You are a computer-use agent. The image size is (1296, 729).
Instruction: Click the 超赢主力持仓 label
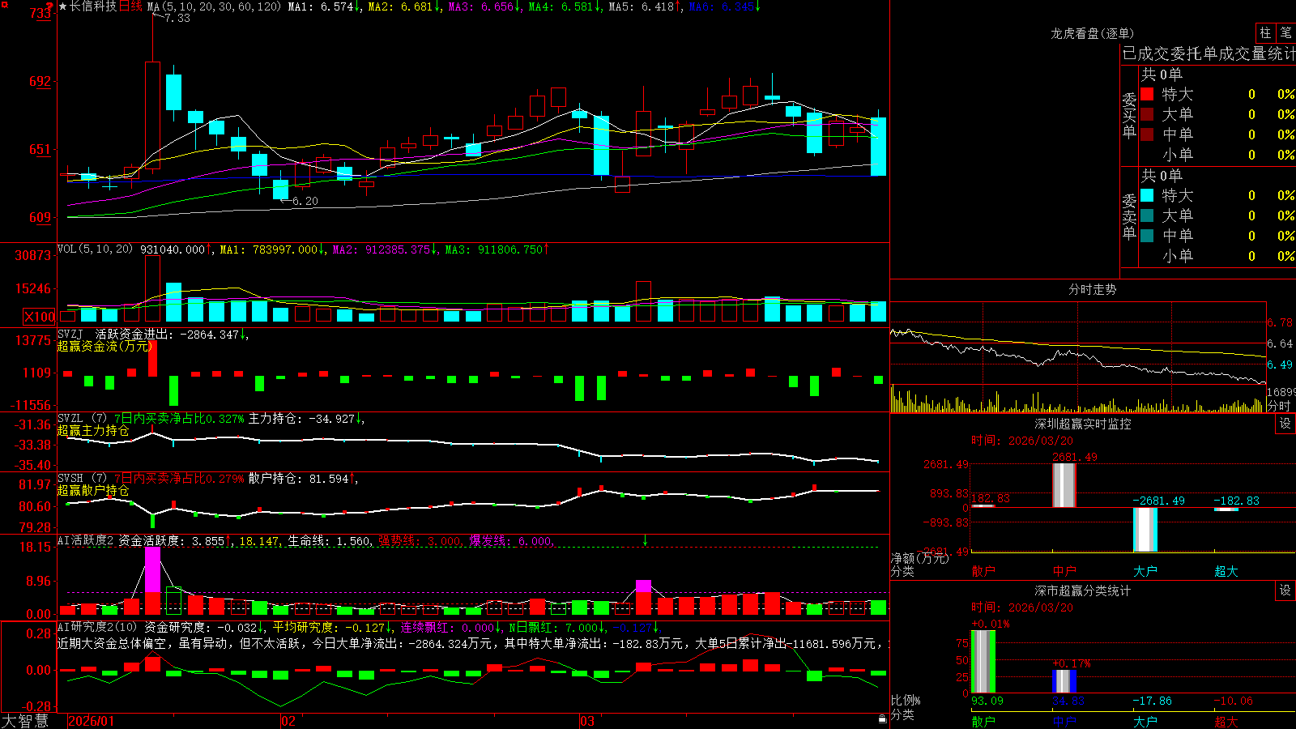click(x=93, y=431)
